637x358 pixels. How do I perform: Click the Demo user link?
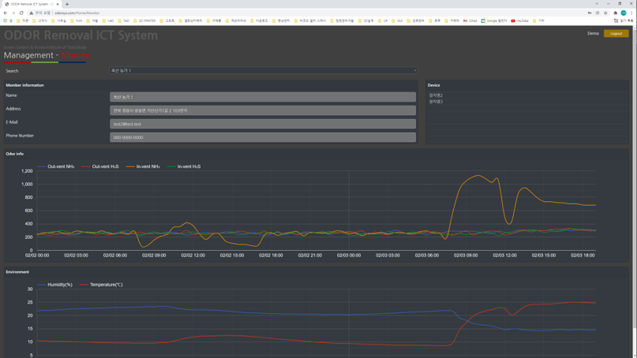[x=593, y=33]
